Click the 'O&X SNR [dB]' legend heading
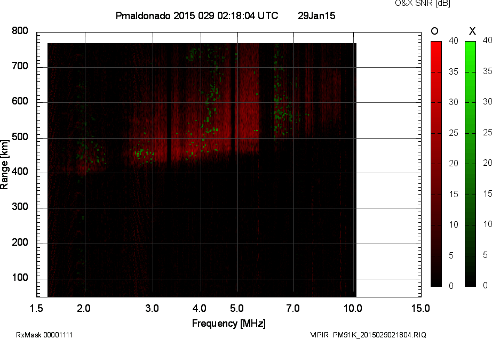The height and width of the screenshot is (339, 492). click(x=422, y=3)
